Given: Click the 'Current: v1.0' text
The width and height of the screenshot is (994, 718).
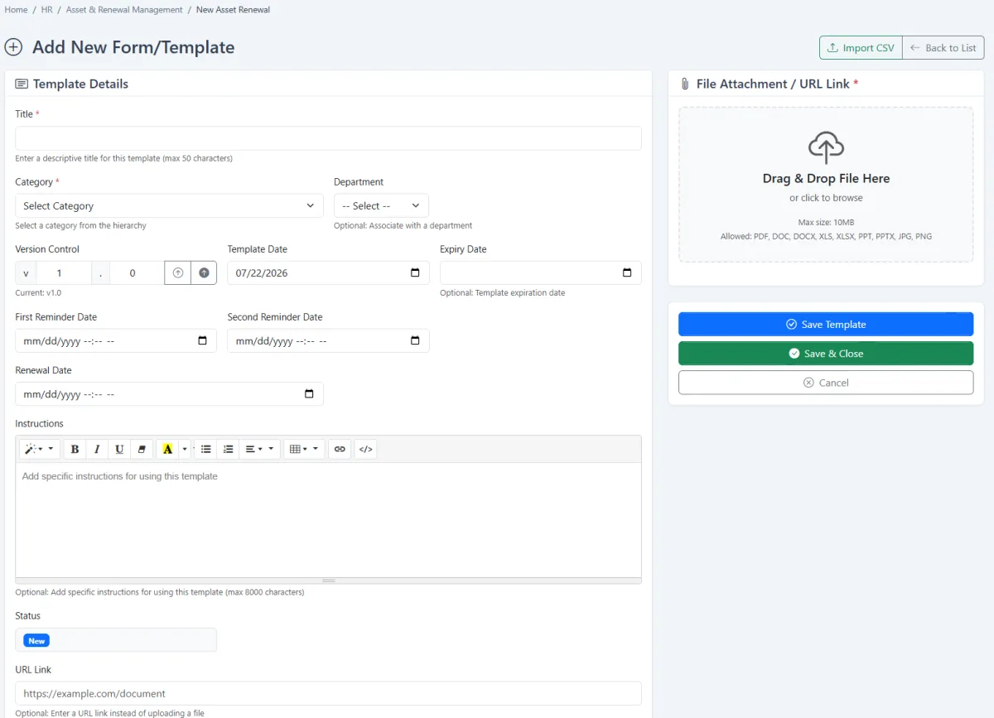Looking at the screenshot, I should click(38, 292).
